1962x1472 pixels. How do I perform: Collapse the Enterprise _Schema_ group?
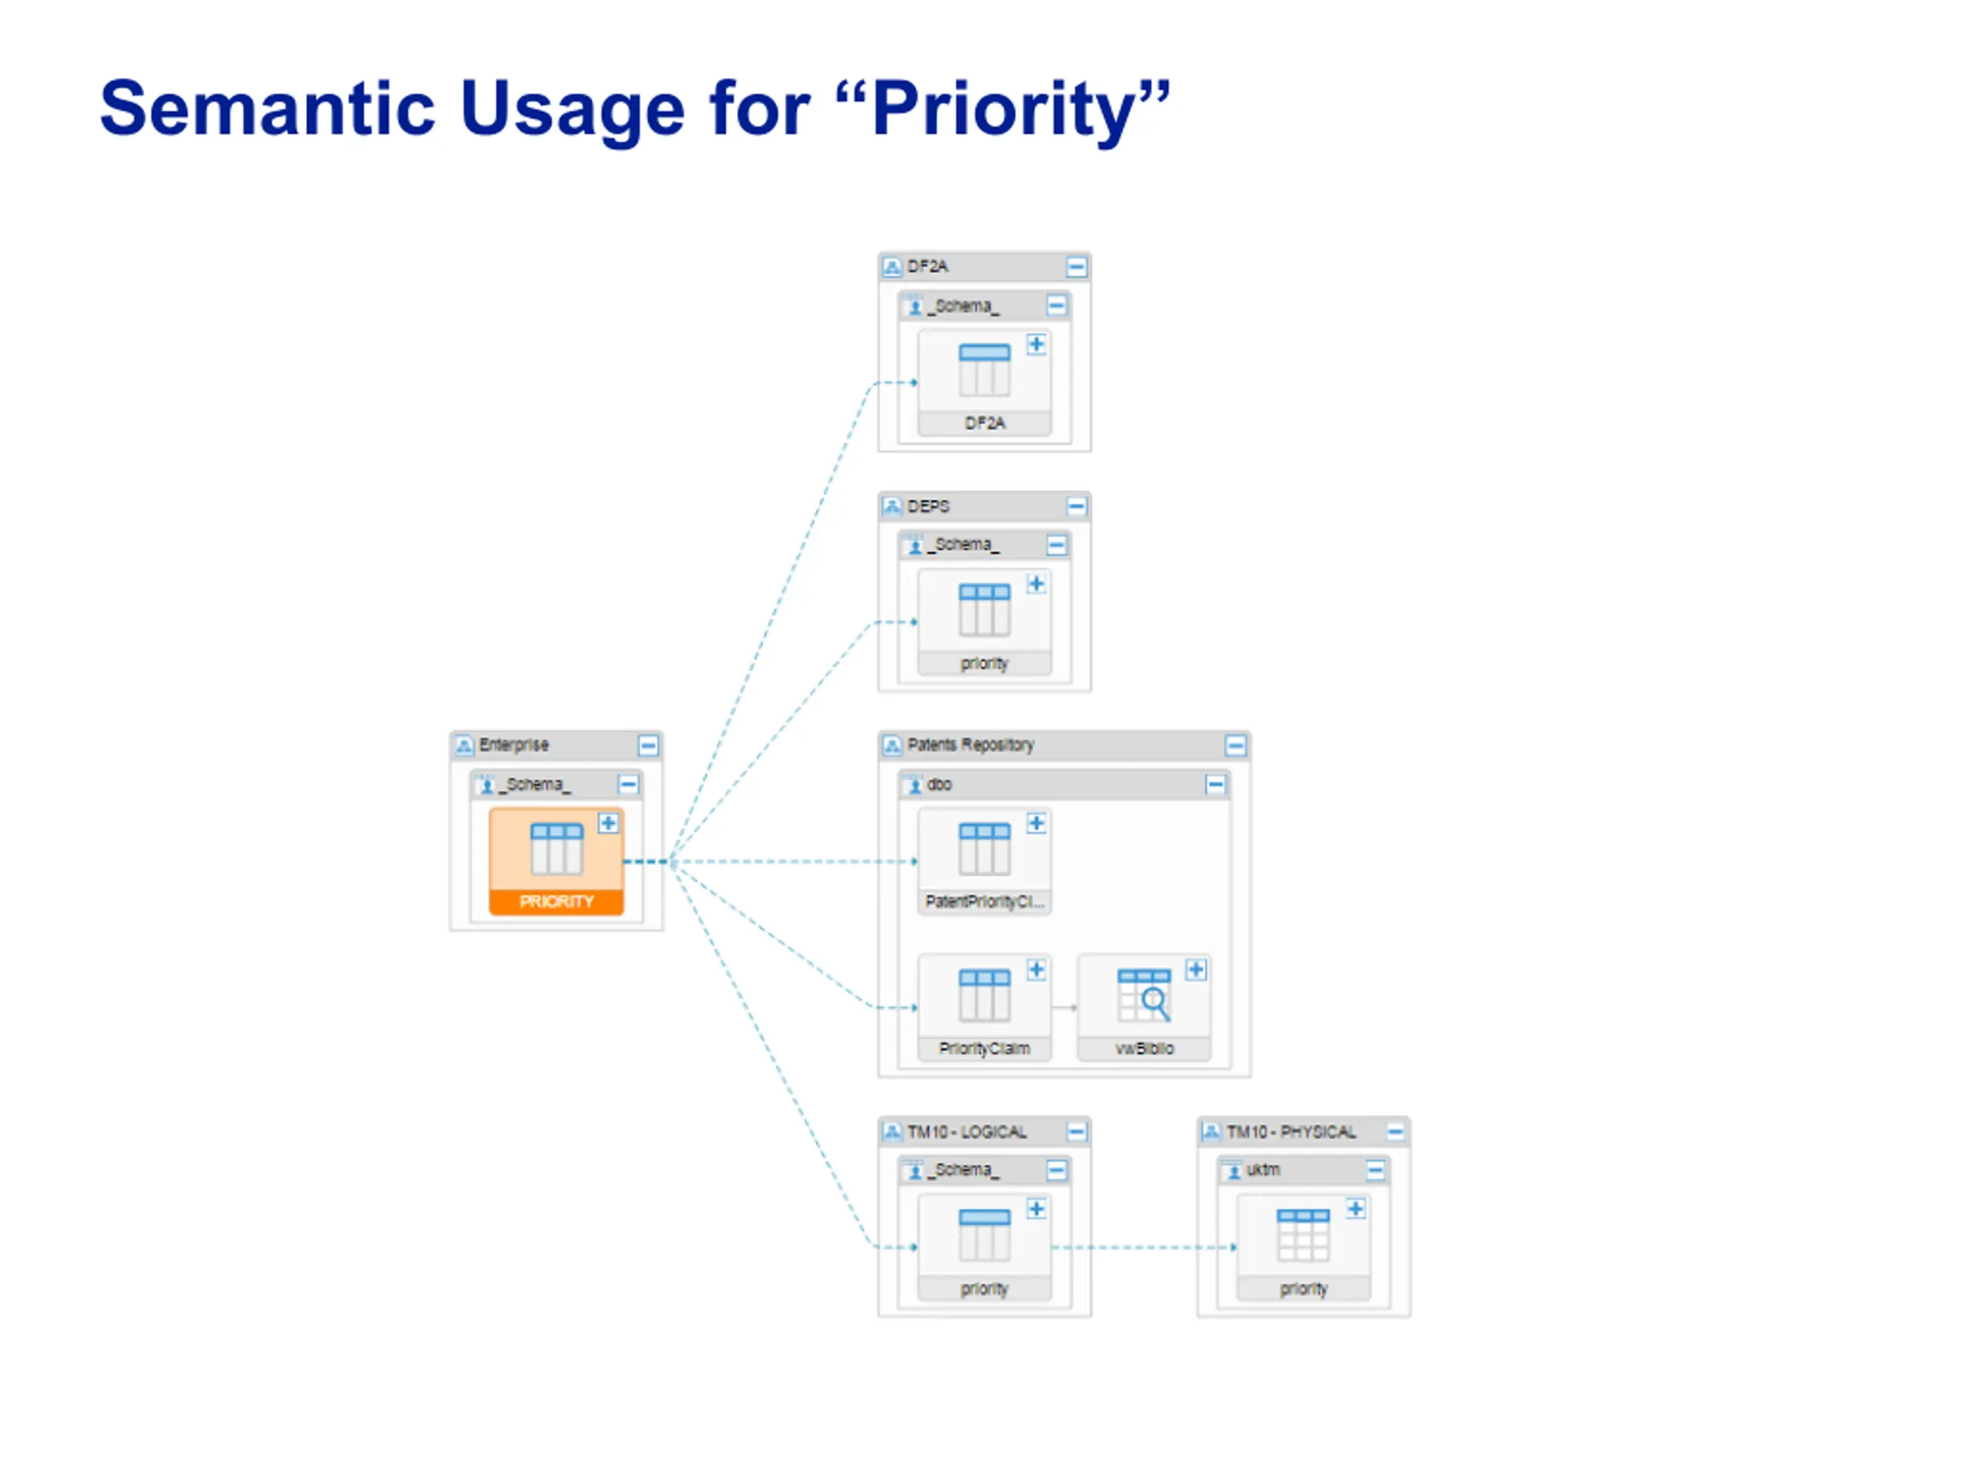pos(628,784)
